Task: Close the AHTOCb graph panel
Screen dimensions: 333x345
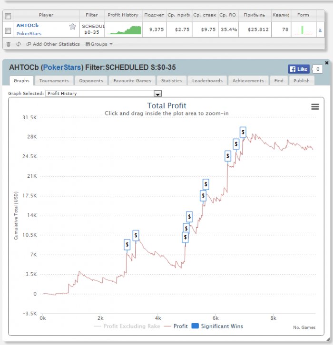Action: click(x=327, y=63)
